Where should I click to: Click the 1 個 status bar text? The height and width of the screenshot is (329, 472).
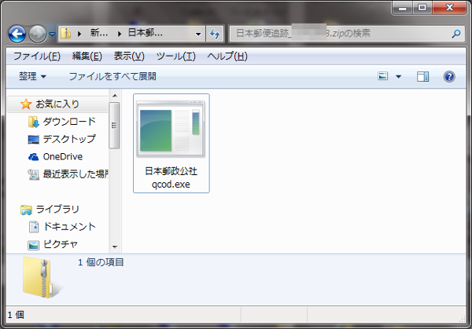click(x=16, y=315)
